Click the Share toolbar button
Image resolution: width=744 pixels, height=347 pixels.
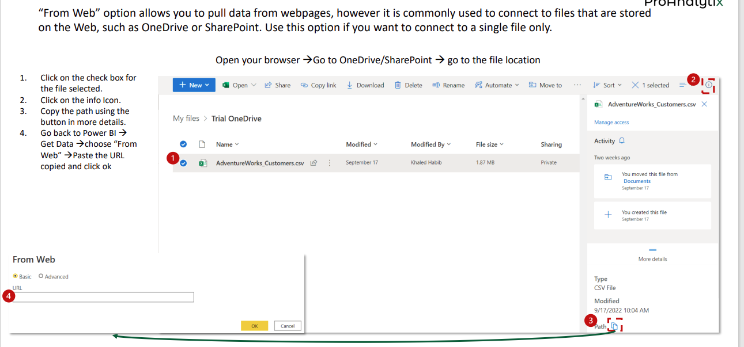(277, 85)
